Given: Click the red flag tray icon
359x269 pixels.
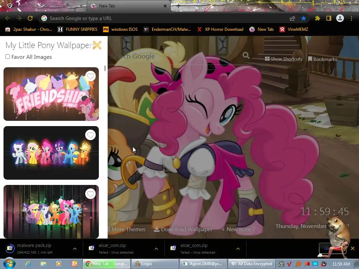Looking at the screenshot, I should pos(307,264).
